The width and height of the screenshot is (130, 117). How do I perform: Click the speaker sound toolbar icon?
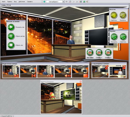click(87, 2)
